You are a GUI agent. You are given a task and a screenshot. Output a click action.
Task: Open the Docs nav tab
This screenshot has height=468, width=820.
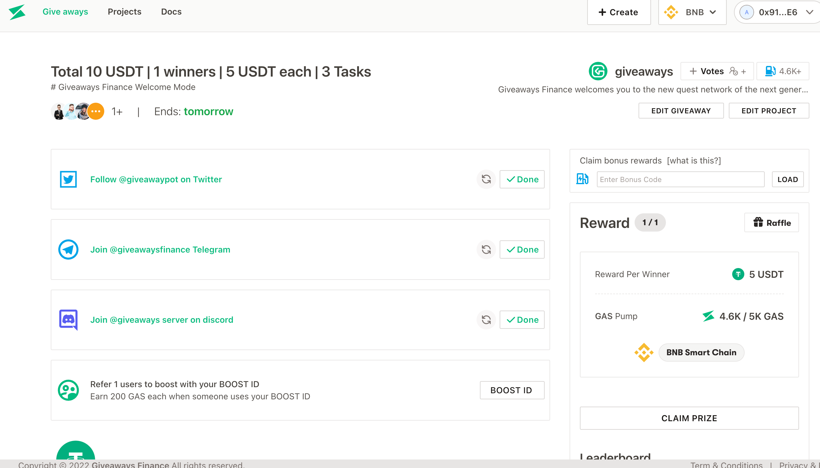click(x=171, y=12)
